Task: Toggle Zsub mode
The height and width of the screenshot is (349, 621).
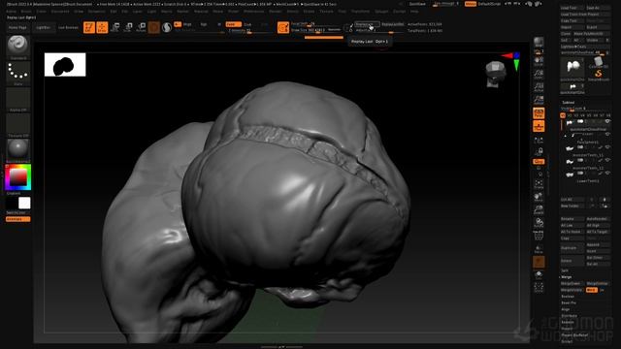Action: [x=248, y=24]
